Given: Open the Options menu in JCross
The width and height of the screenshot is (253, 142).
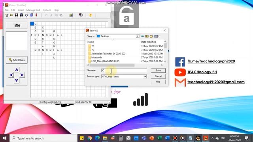Looking at the screenshot, I should [47, 10].
